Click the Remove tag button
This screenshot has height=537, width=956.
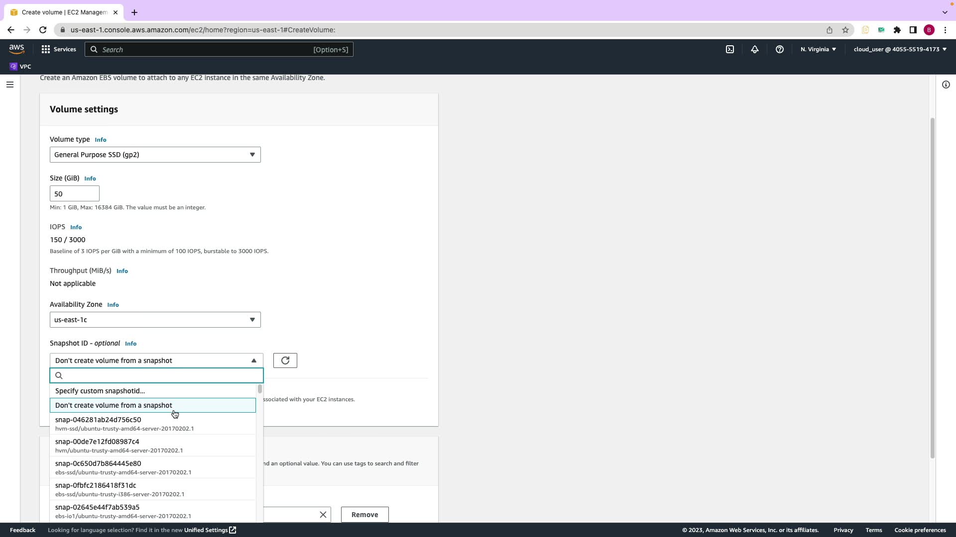[364, 515]
